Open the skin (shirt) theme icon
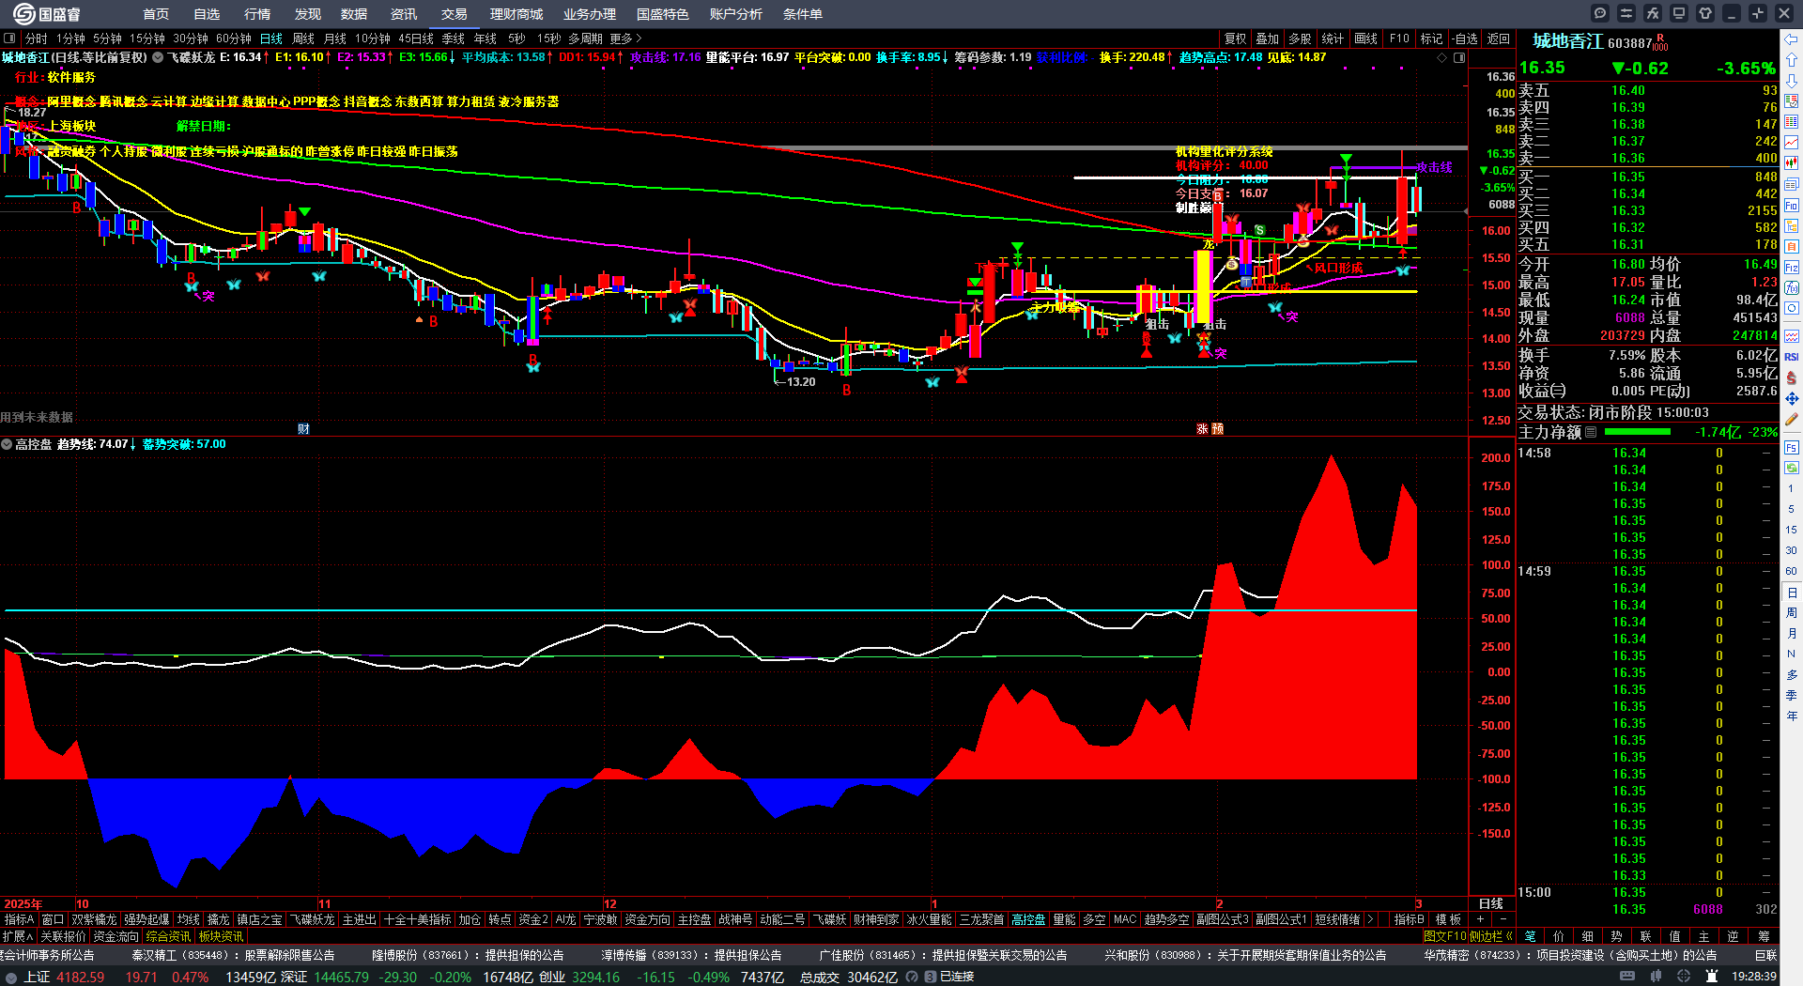This screenshot has height=986, width=1803. click(x=1705, y=13)
